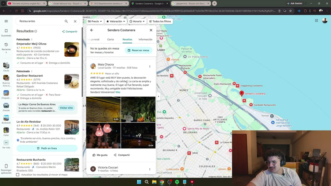
Task: Switch to the Carta tab
Action: click(110, 40)
